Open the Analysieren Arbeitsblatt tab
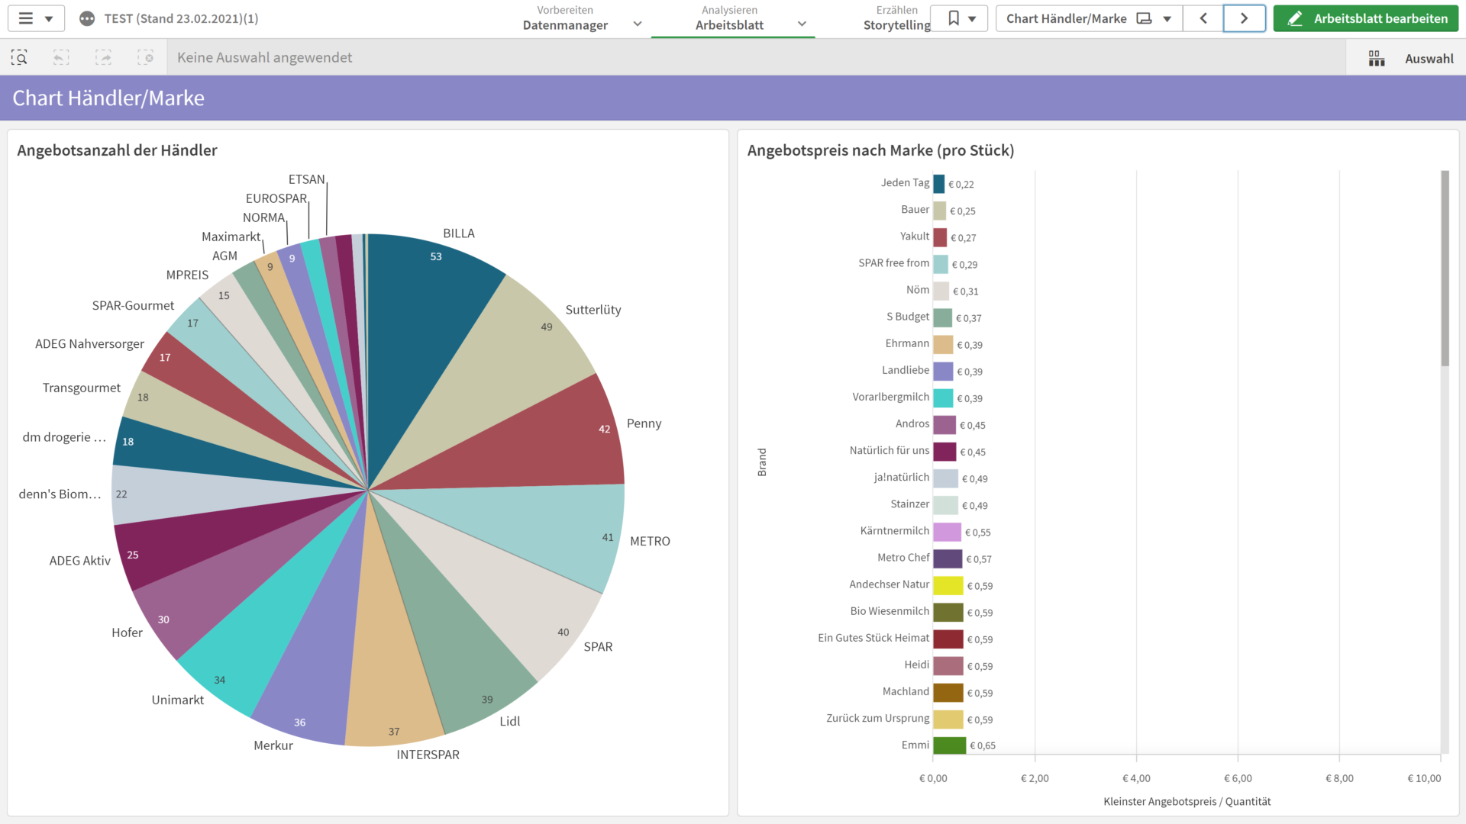 click(x=729, y=18)
